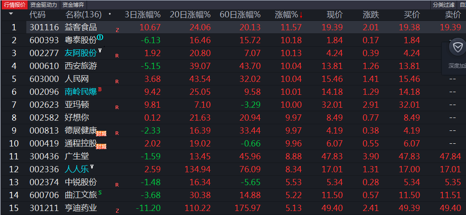Expand the dropdown arrow left of 代码 header
Image resolution: width=466 pixels, height=215 pixels.
tap(11, 14)
